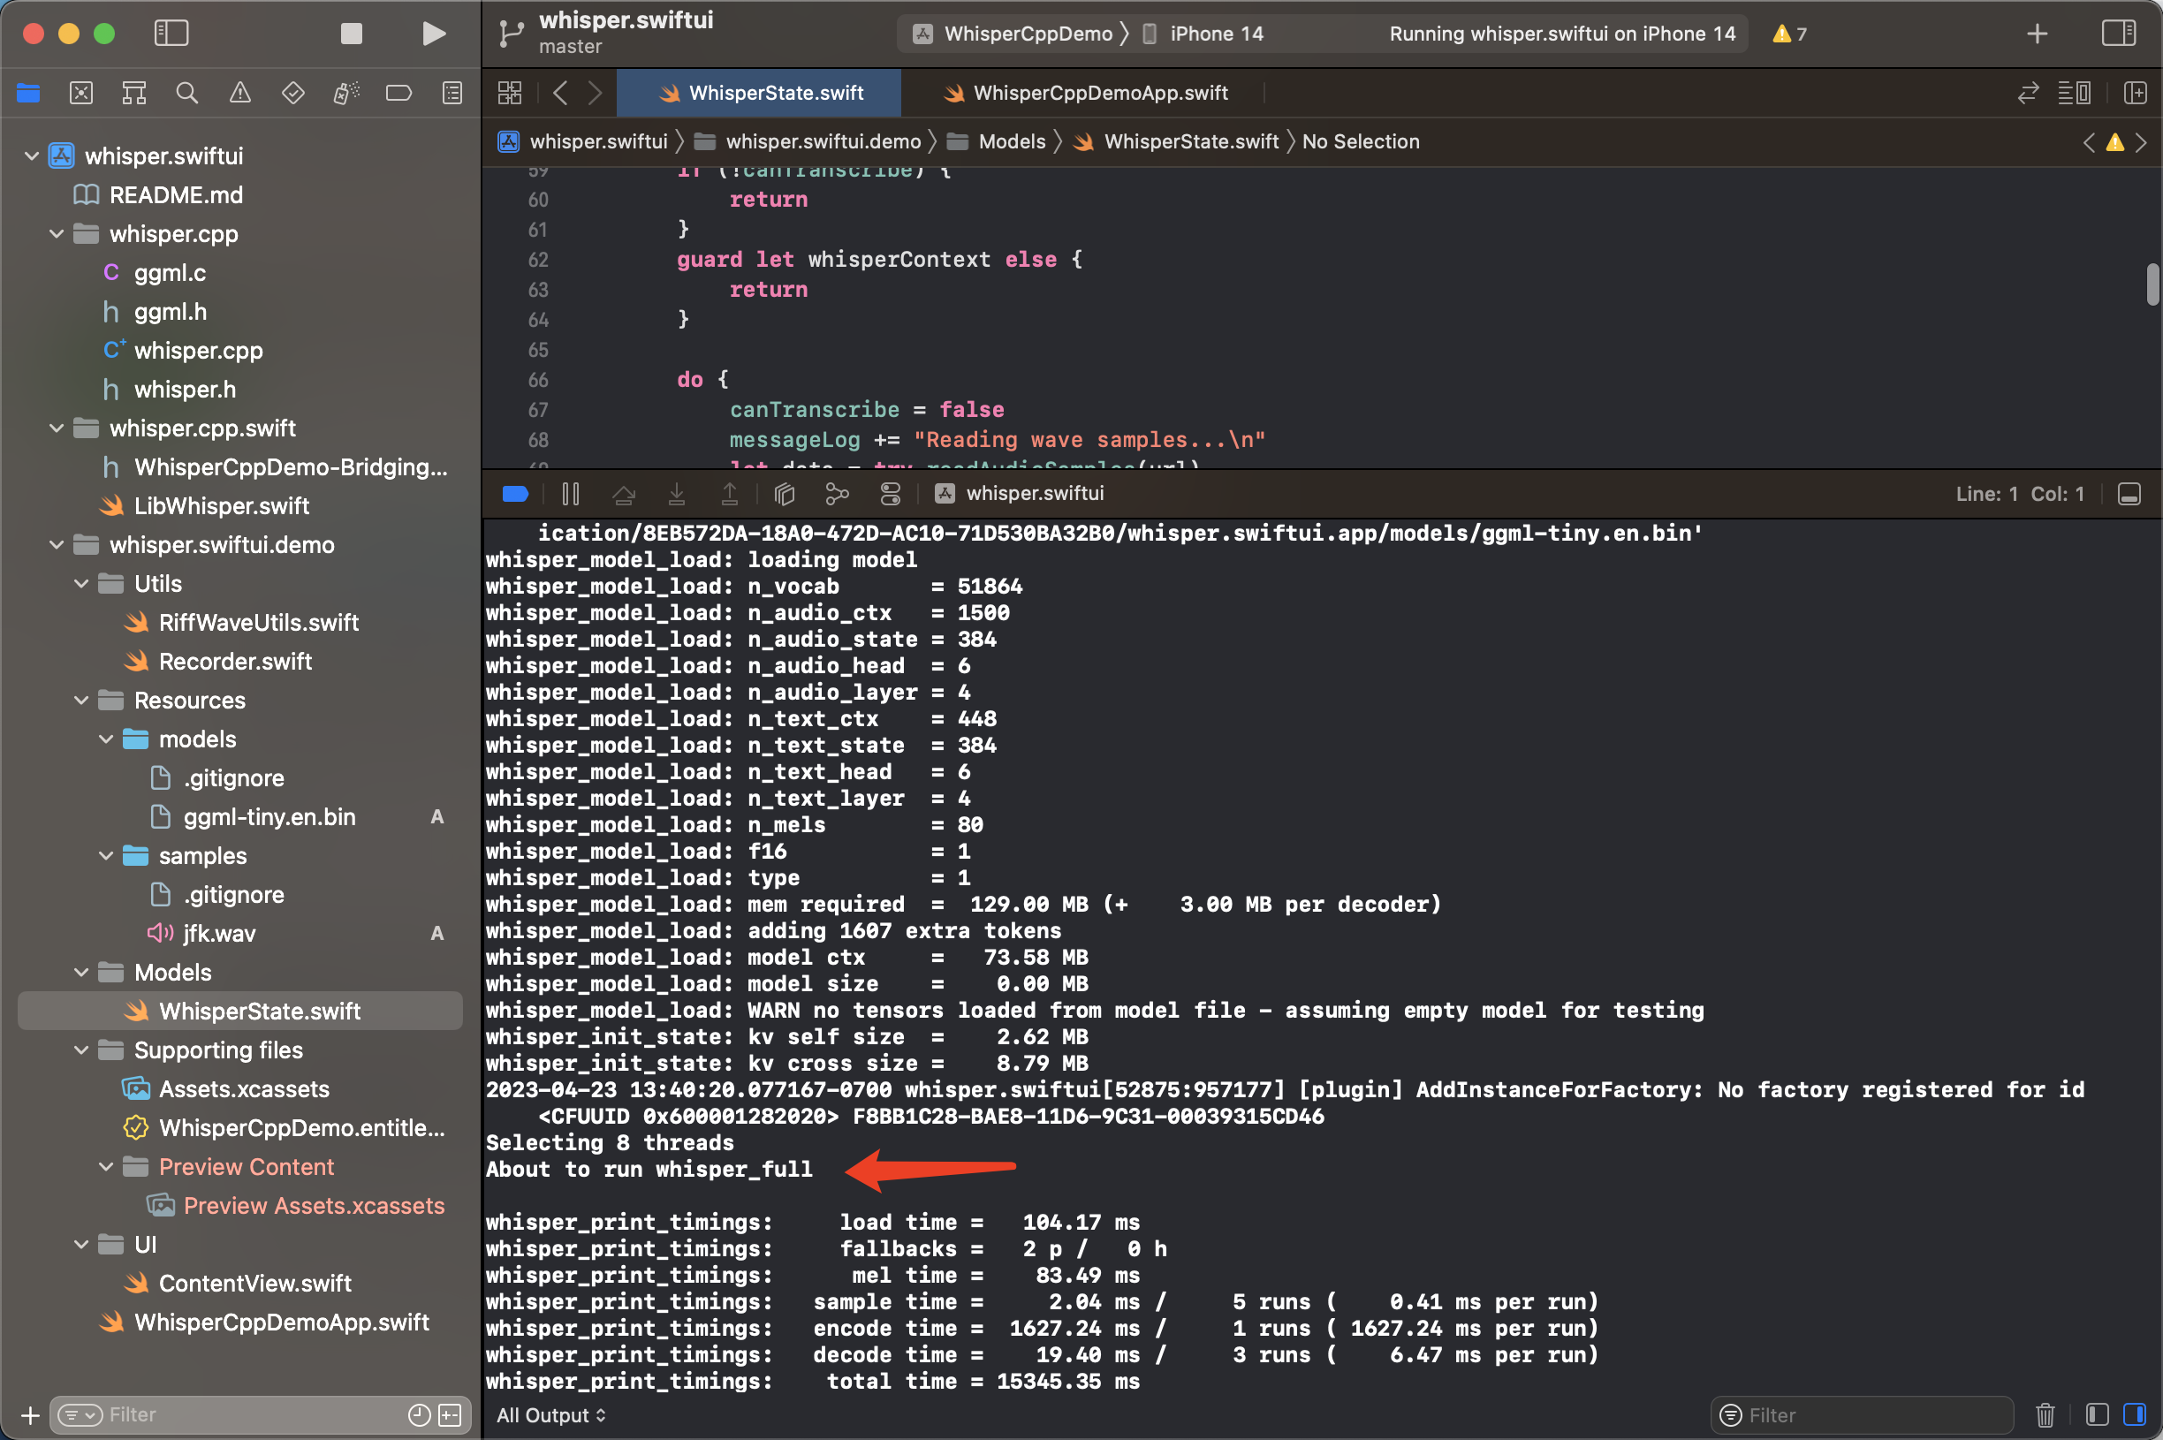Clear the console with trash icon

[2045, 1415]
